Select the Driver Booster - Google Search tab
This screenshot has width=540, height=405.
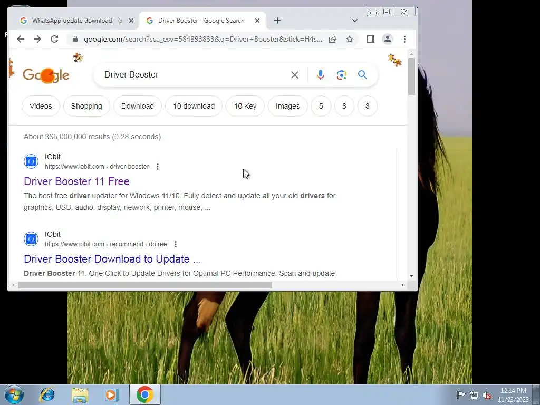coord(201,21)
